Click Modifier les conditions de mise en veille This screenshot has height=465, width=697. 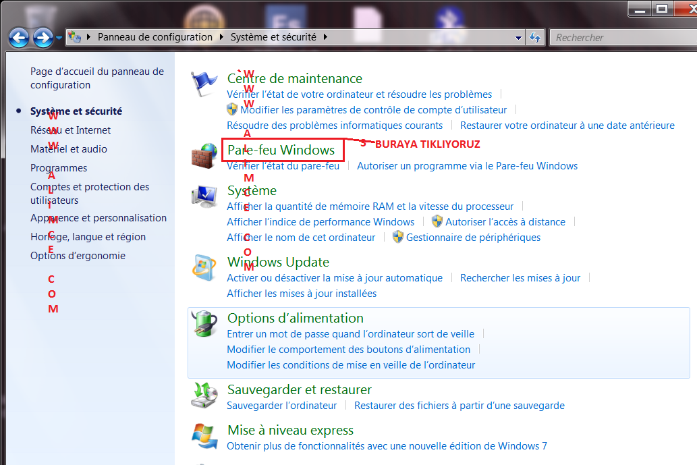[x=351, y=365]
